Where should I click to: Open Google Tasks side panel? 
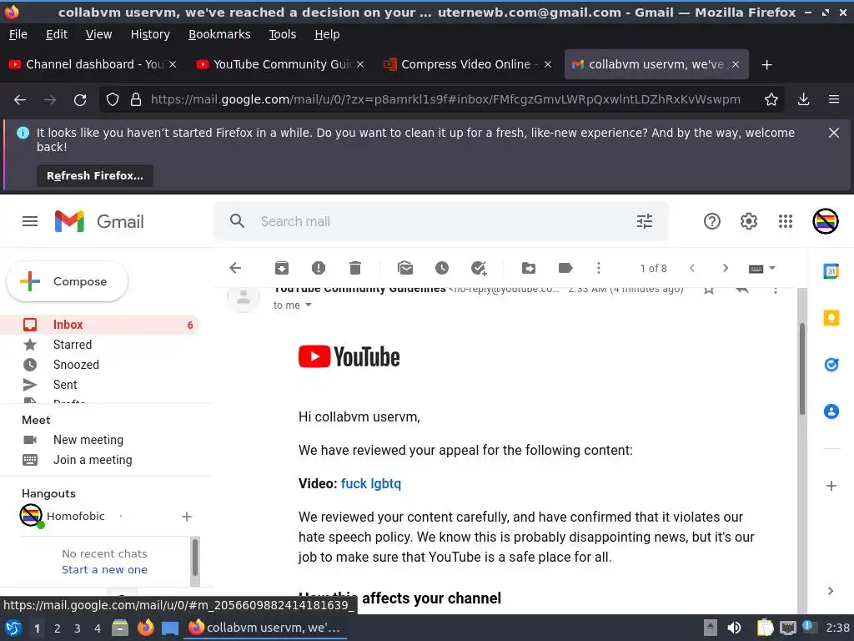click(x=831, y=364)
